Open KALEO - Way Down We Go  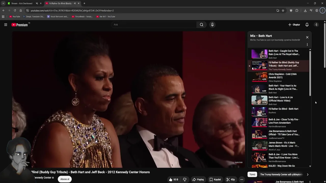coord(279,166)
